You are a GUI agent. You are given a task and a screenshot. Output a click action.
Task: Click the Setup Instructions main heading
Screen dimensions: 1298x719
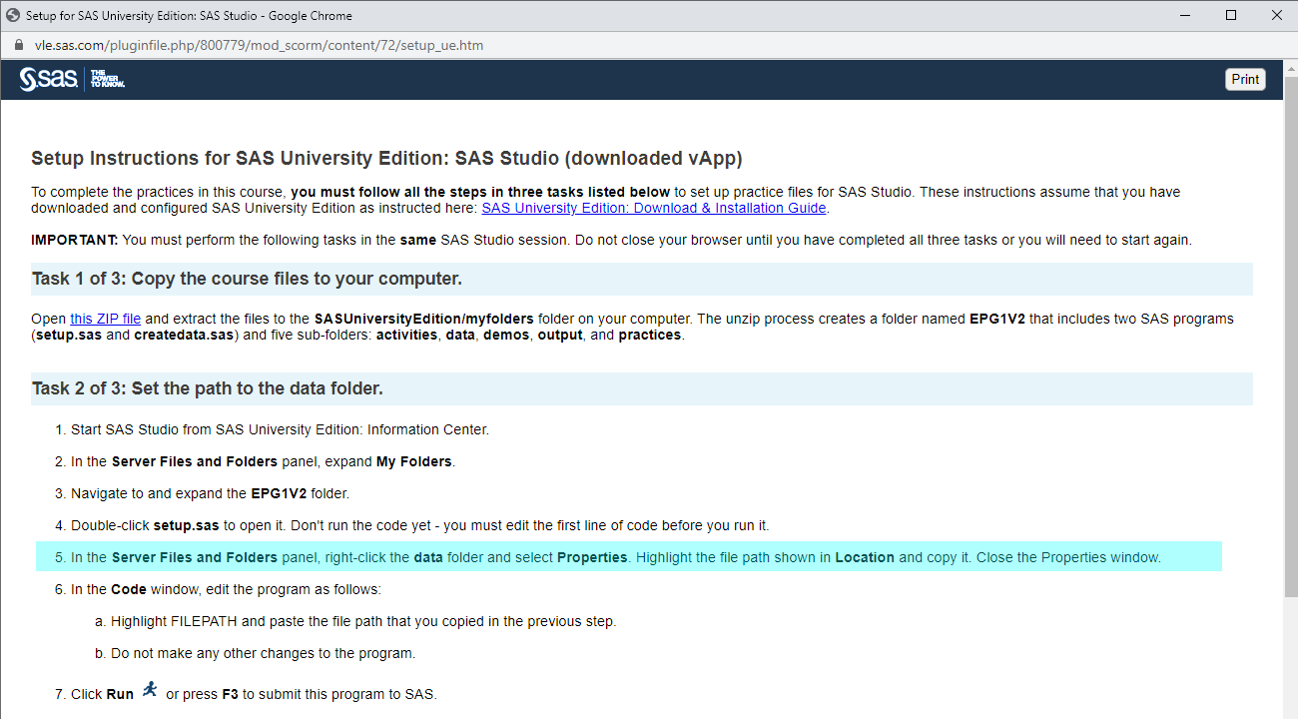pos(386,159)
